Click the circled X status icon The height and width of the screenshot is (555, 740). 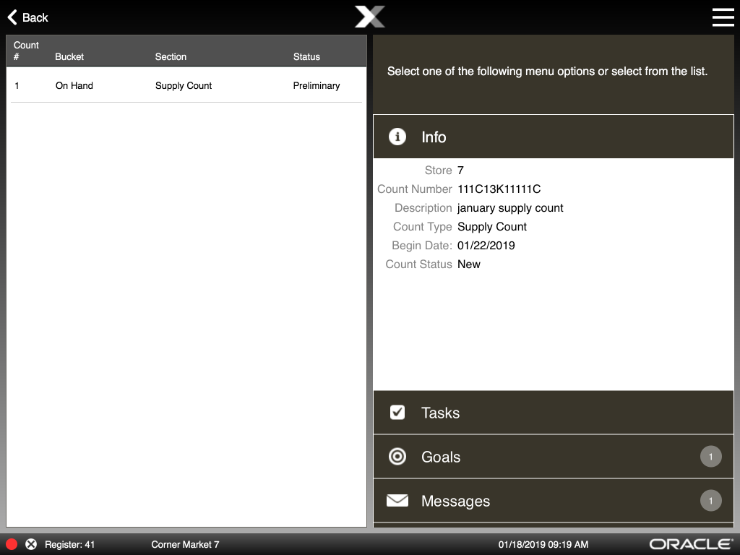[31, 544]
